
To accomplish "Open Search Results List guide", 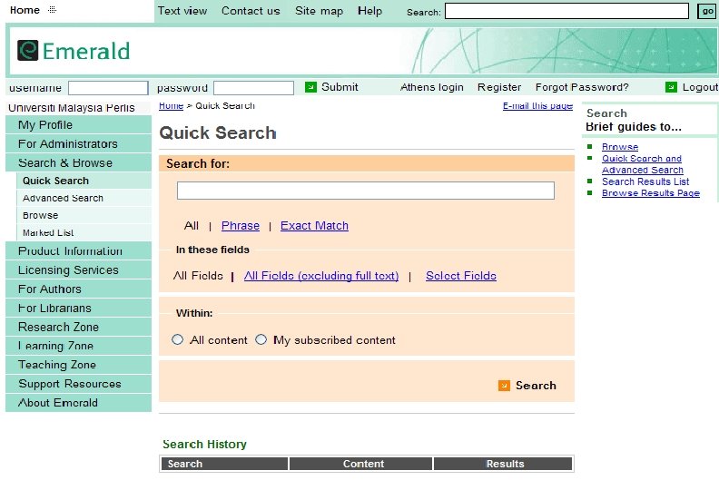I will pyautogui.click(x=645, y=181).
